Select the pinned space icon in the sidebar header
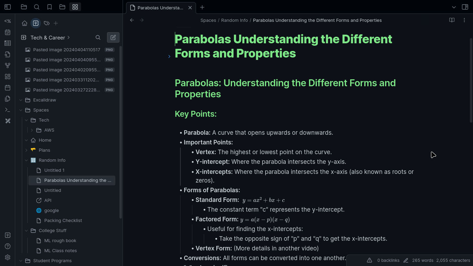 pos(36,23)
